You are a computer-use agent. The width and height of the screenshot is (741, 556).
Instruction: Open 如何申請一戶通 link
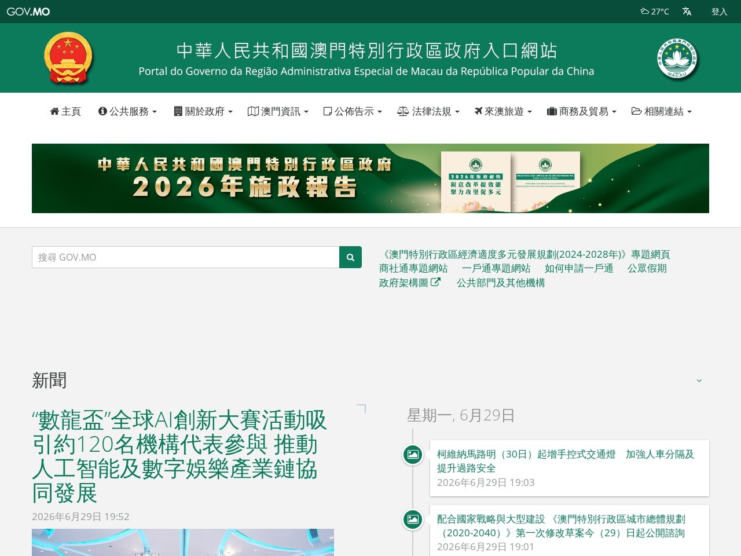pos(579,268)
